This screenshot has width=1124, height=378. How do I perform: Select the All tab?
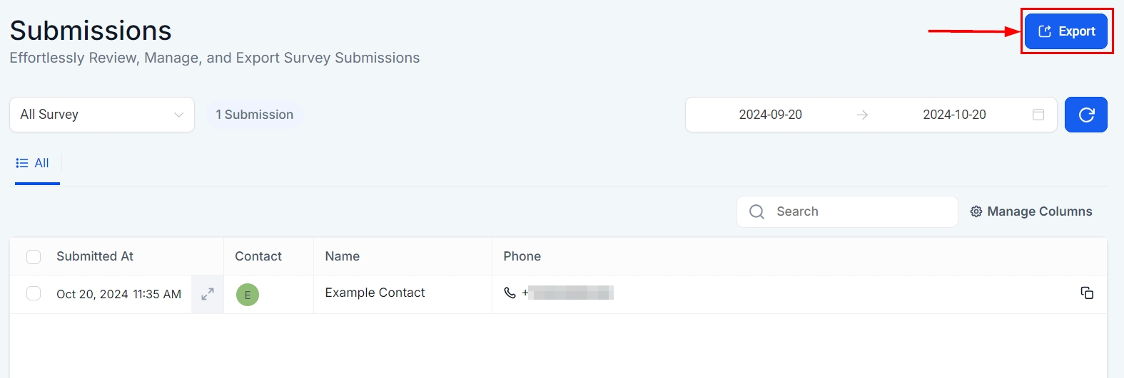point(34,163)
